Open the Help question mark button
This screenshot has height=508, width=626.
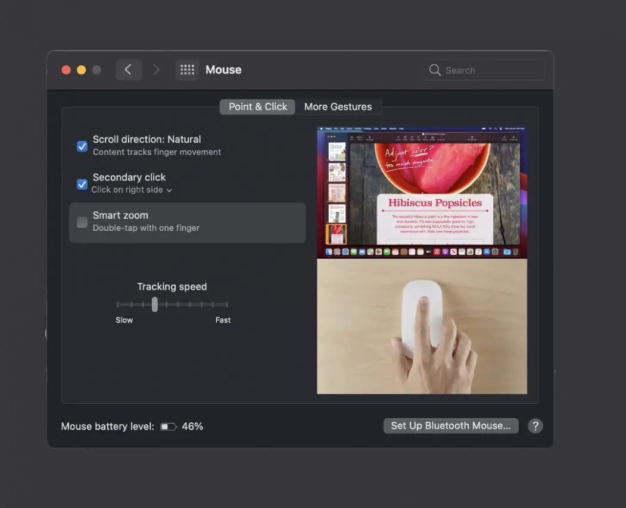535,426
